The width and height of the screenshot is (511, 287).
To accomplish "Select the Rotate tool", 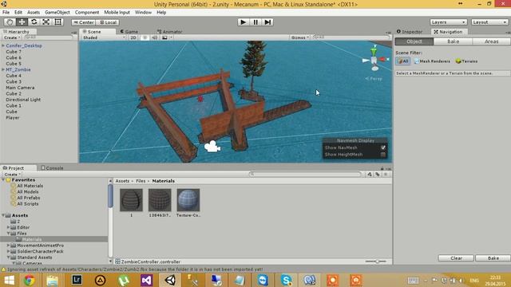I will [x=34, y=22].
